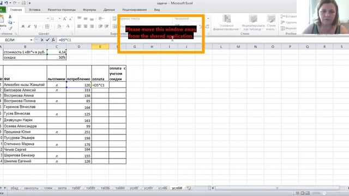
Task: Center cell text horizontally
Action: (x=86, y=27)
